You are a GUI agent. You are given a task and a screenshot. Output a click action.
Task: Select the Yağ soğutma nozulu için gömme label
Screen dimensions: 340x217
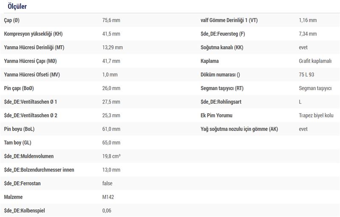[x=239, y=129]
